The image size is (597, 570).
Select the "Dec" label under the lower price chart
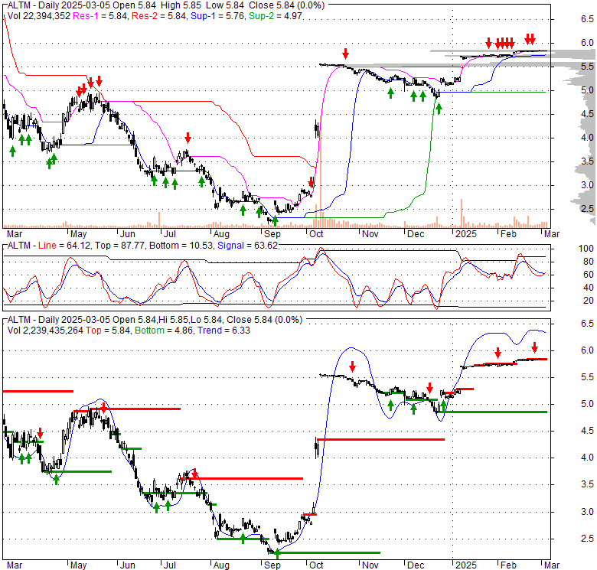point(416,565)
